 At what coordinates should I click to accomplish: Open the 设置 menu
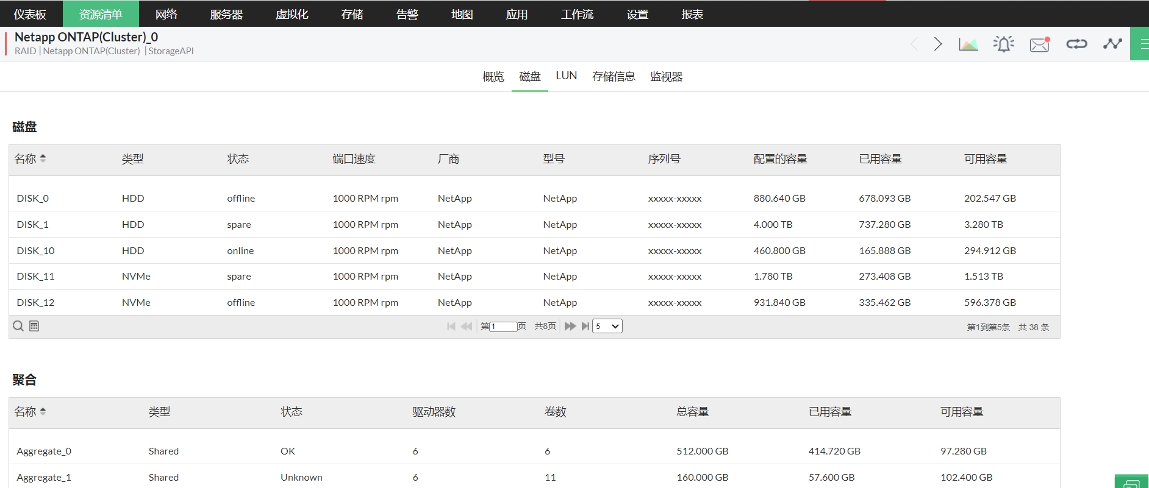point(637,14)
